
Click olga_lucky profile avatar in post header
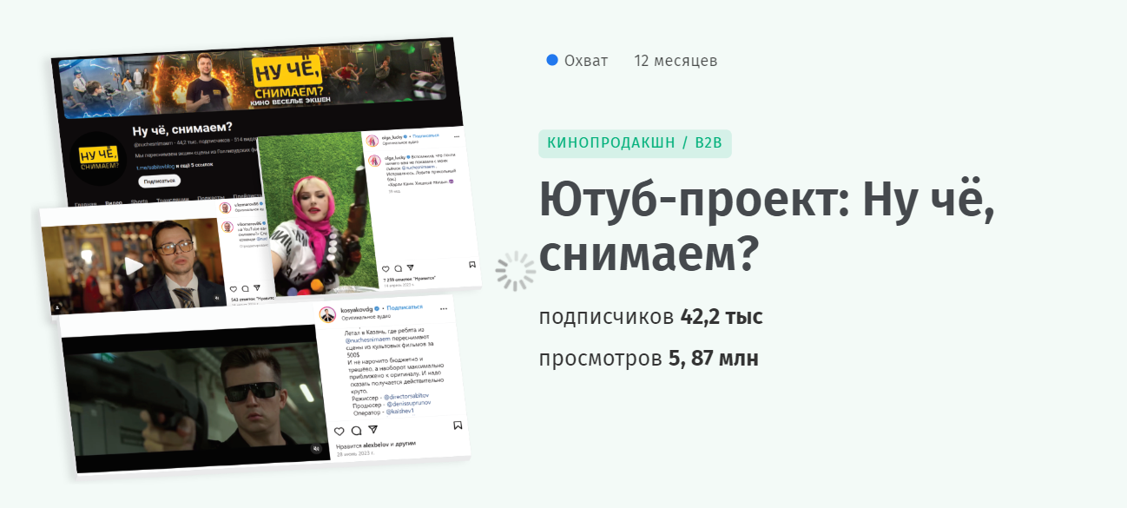tap(371, 140)
